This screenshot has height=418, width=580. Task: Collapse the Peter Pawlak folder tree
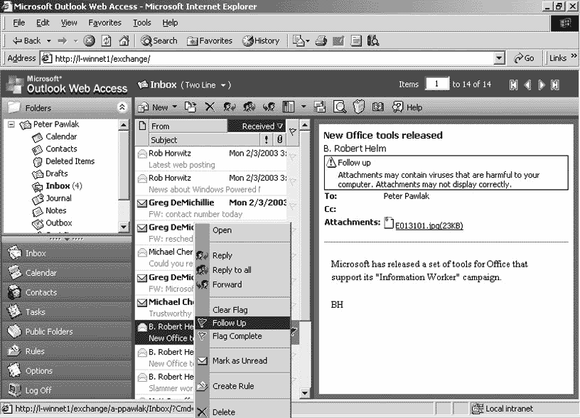click(x=11, y=124)
